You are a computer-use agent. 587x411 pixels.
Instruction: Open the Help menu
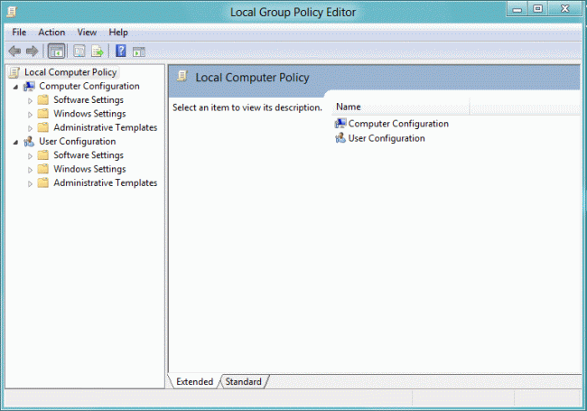pos(118,33)
